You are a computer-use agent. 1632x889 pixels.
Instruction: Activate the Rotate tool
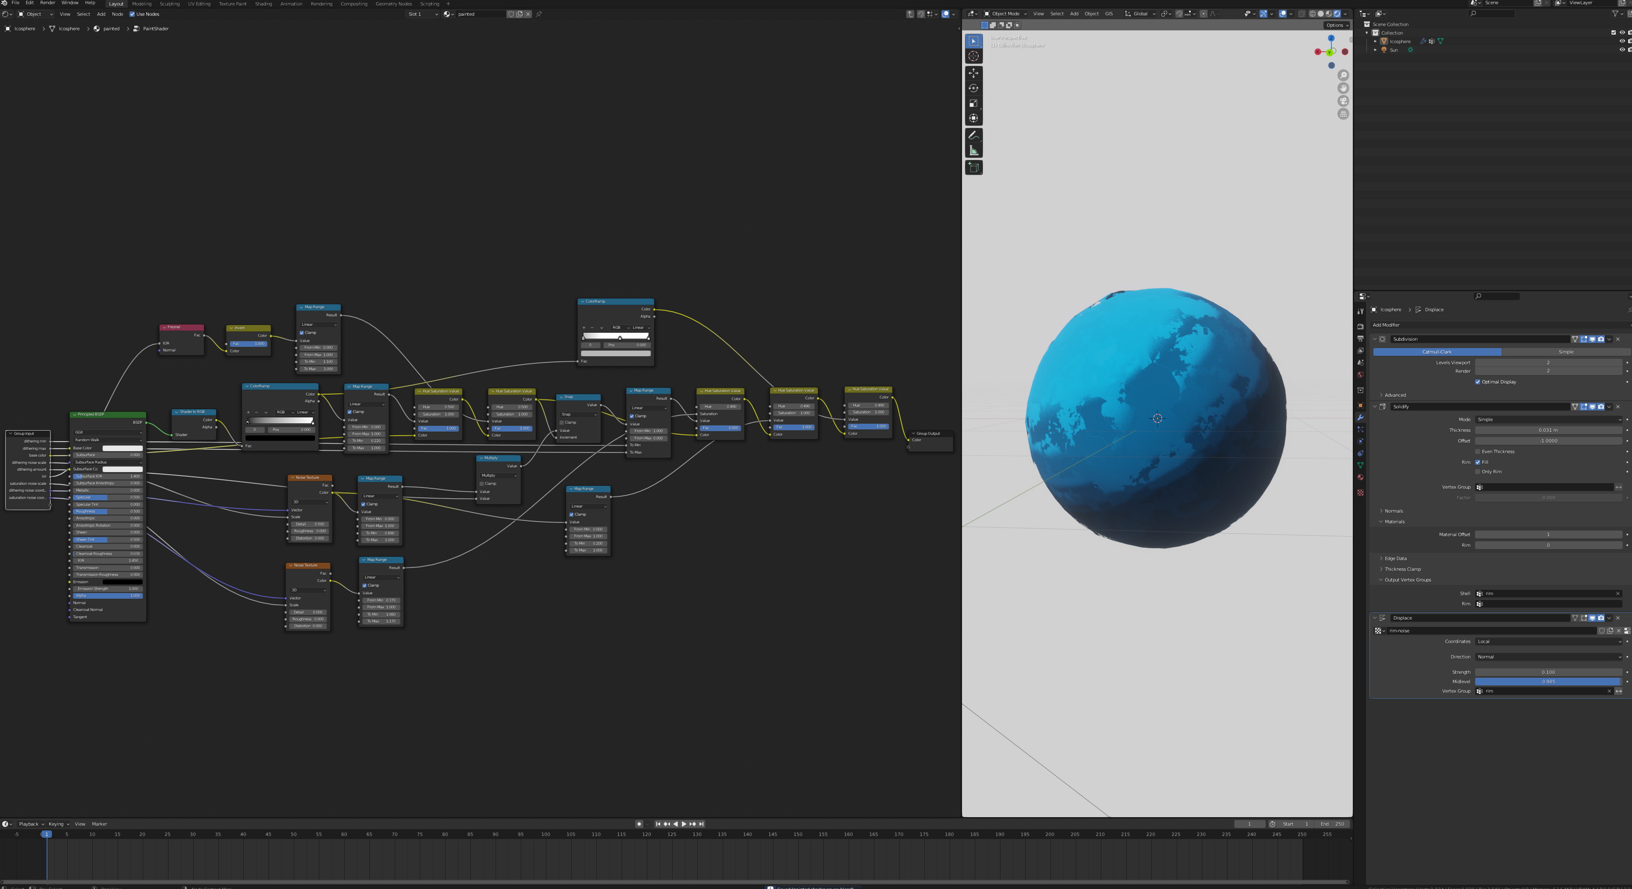[973, 88]
